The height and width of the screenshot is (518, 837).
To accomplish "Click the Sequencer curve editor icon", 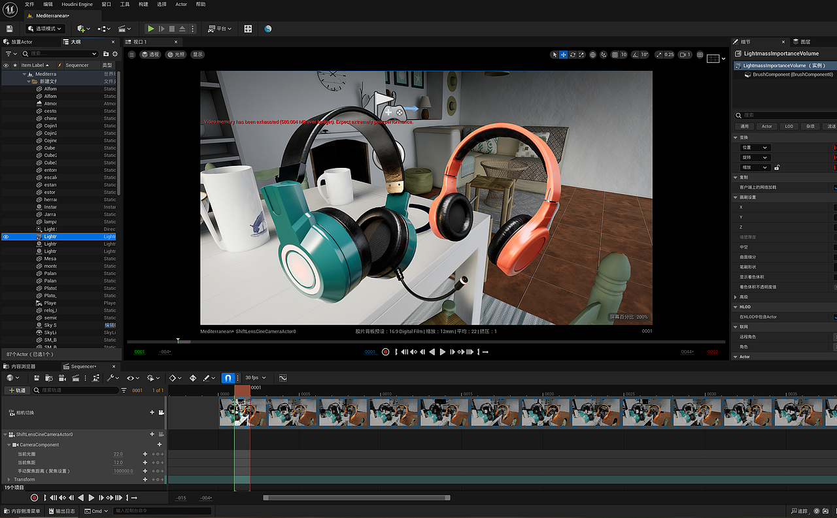I will (x=282, y=378).
